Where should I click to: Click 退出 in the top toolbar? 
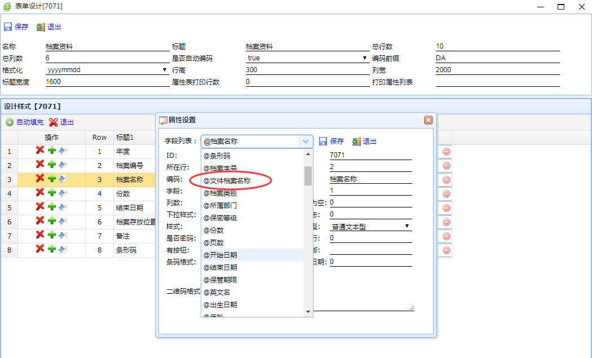coord(54,27)
